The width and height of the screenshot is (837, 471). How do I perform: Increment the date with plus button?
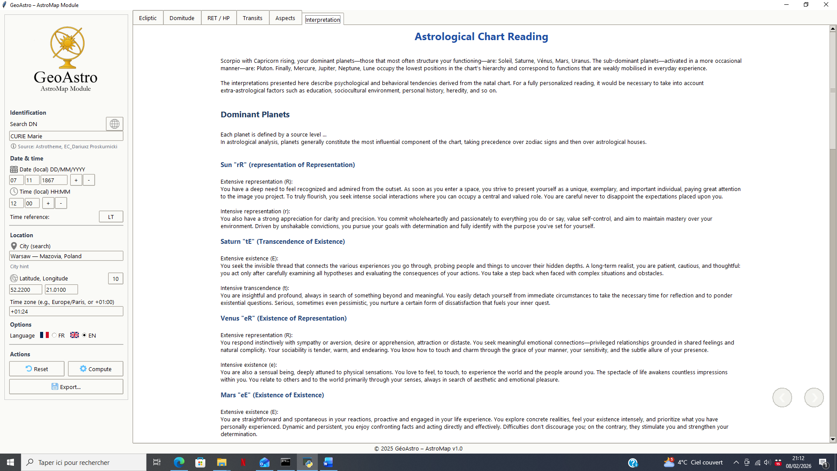point(76,180)
